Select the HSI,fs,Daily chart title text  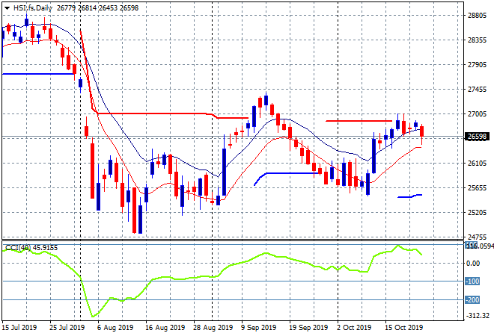pyautogui.click(x=32, y=8)
